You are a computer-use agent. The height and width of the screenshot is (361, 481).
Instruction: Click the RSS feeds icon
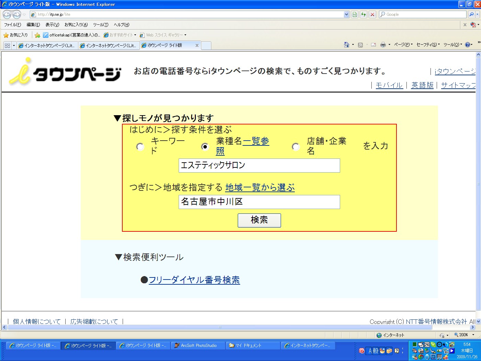360,45
